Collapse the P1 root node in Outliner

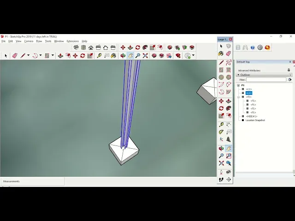click(239, 85)
